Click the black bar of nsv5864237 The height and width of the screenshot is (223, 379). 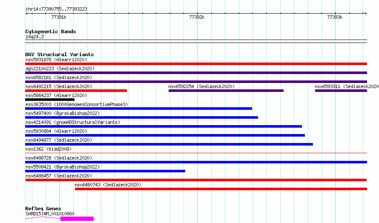pyautogui.click(x=50, y=100)
